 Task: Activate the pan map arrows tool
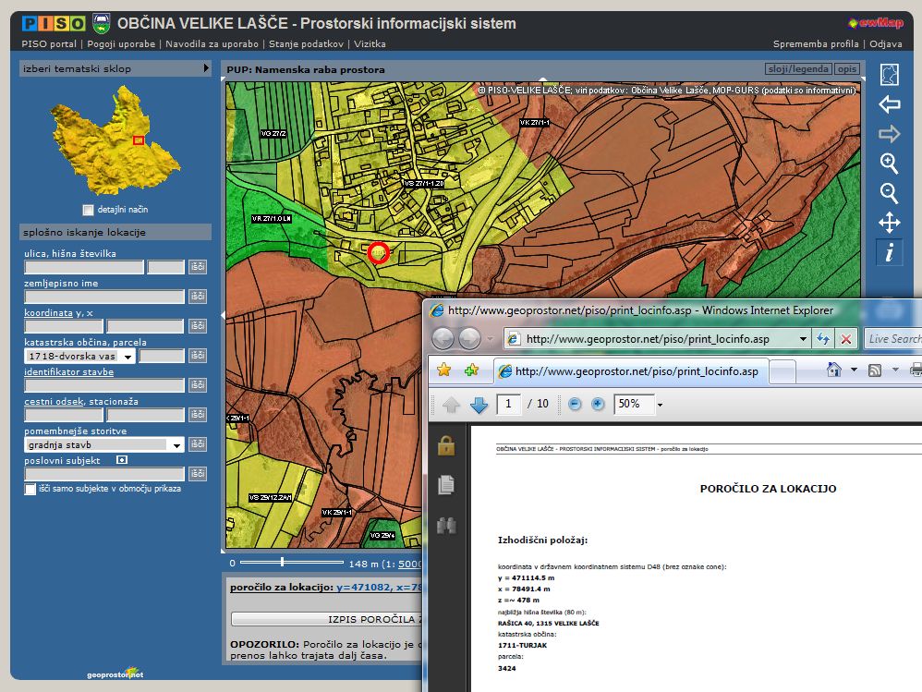pyautogui.click(x=889, y=223)
